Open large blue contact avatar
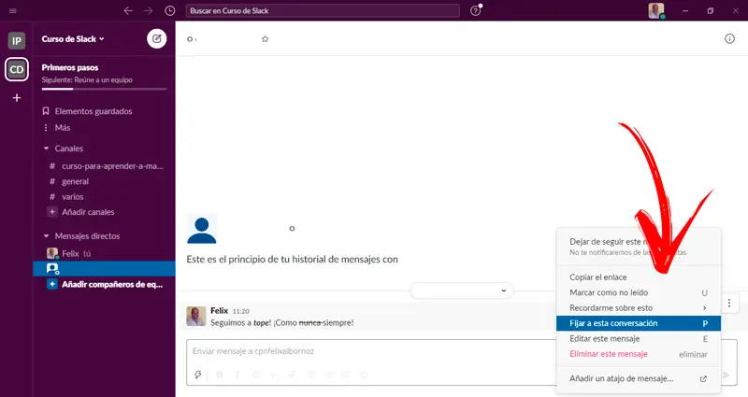 pos(202,230)
